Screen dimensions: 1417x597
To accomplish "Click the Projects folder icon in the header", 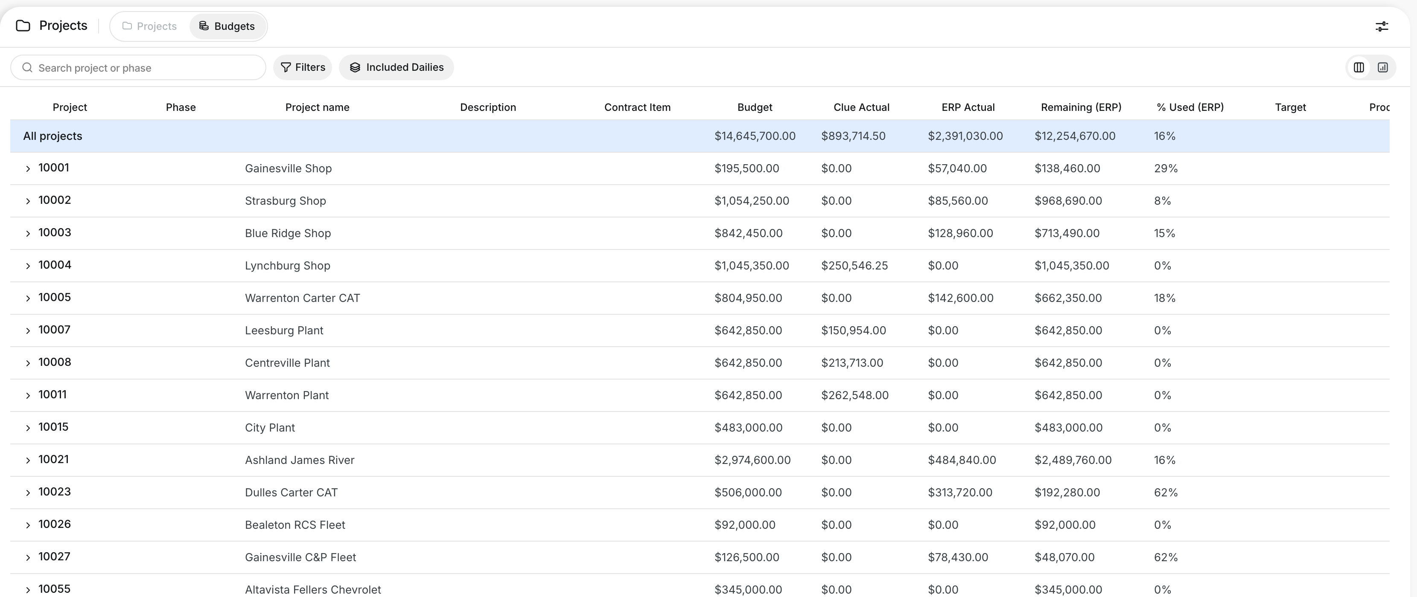I will point(23,26).
